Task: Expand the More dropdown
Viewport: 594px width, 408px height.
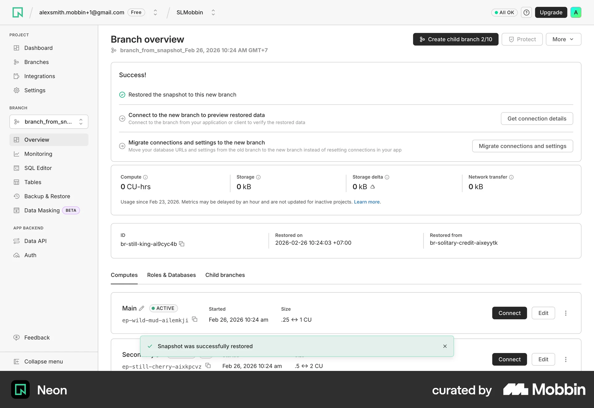Action: 563,39
